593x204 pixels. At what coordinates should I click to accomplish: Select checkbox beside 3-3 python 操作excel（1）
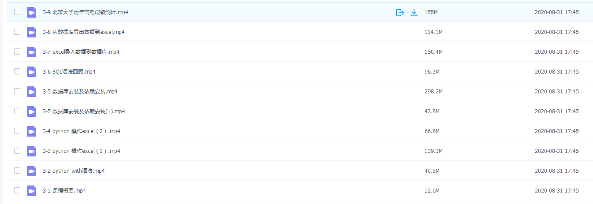[x=17, y=151]
